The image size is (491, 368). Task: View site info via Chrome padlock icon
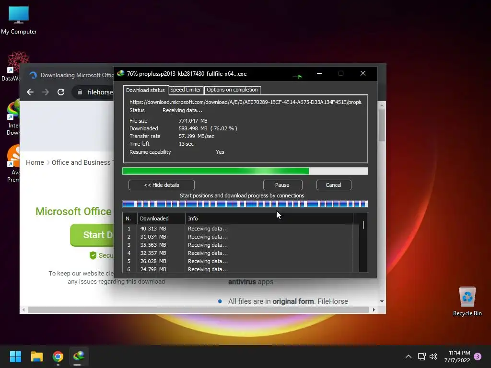tap(80, 92)
